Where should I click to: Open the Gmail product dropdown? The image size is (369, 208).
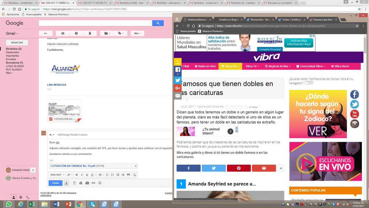coord(12,34)
